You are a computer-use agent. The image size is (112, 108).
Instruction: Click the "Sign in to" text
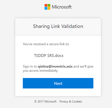pyautogui.click(x=30, y=66)
